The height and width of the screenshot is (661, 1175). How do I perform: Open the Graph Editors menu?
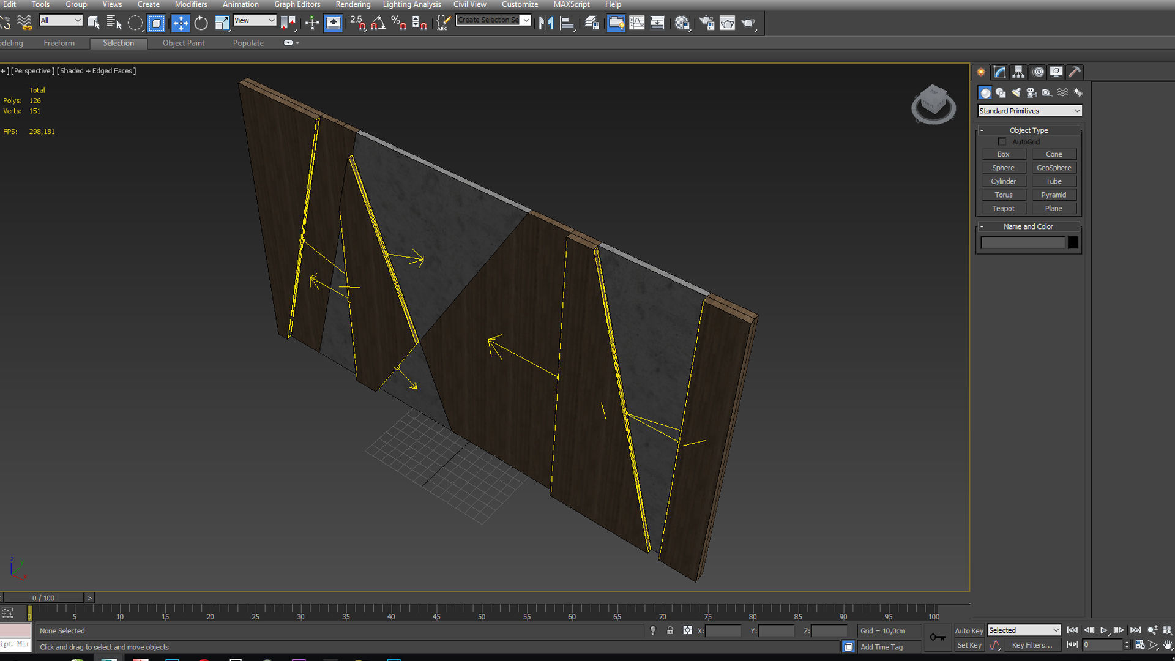[x=297, y=4]
